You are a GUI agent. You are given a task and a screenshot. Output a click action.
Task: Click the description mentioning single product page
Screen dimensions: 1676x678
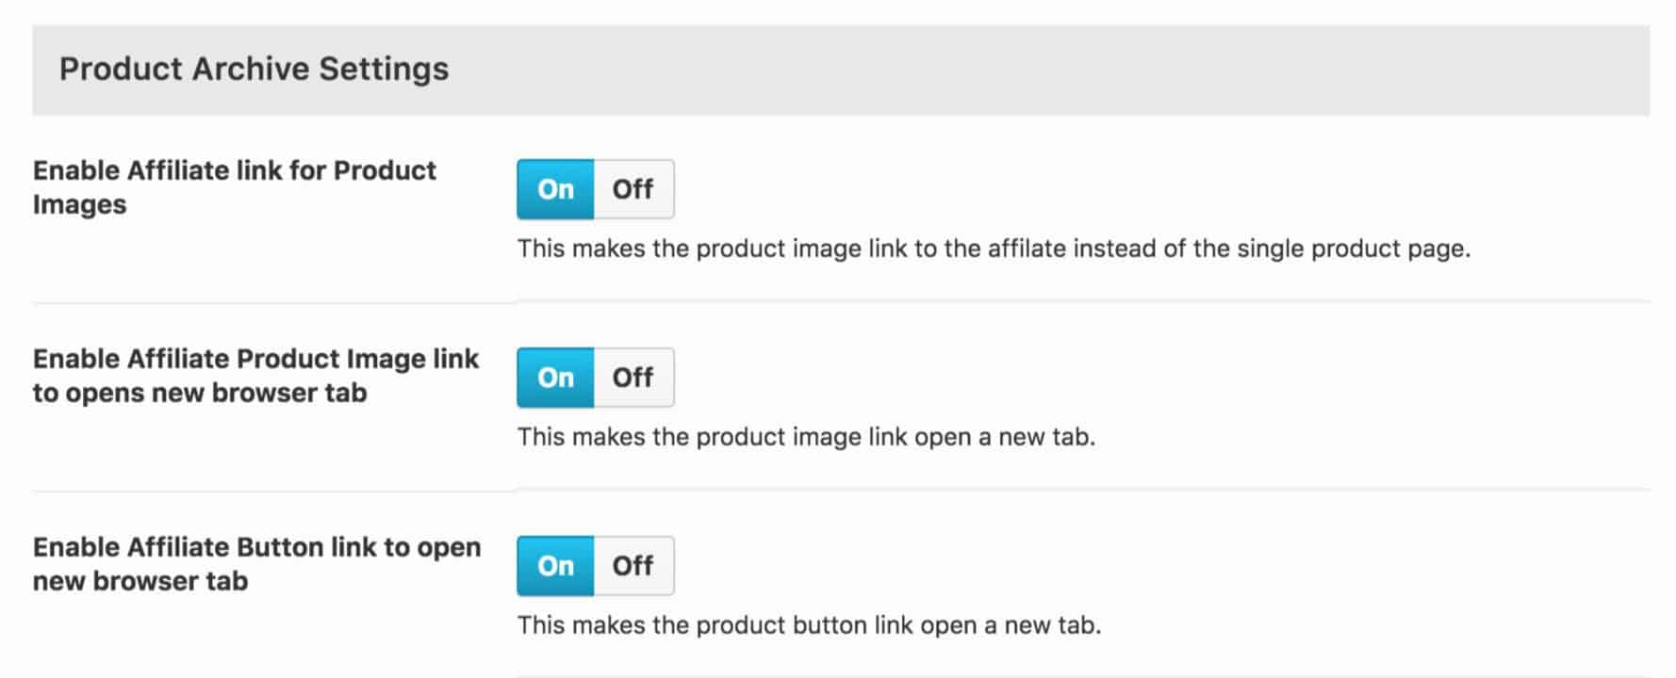coord(994,250)
